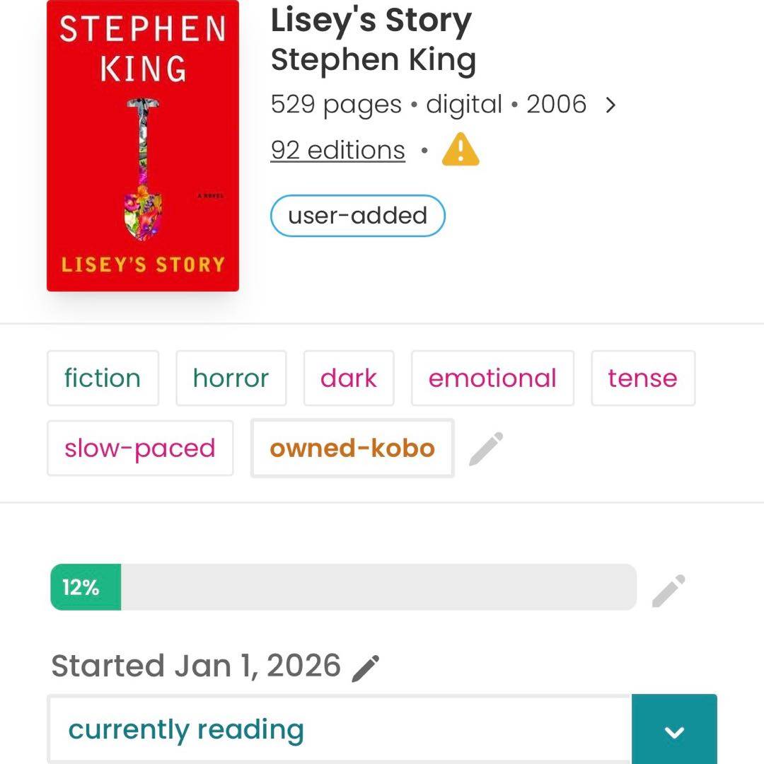Select the fiction genre tag
The image size is (764, 764).
click(103, 378)
